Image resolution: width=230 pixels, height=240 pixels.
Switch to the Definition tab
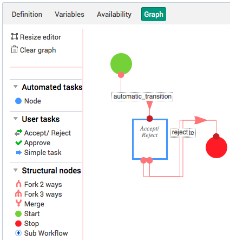coord(27,14)
